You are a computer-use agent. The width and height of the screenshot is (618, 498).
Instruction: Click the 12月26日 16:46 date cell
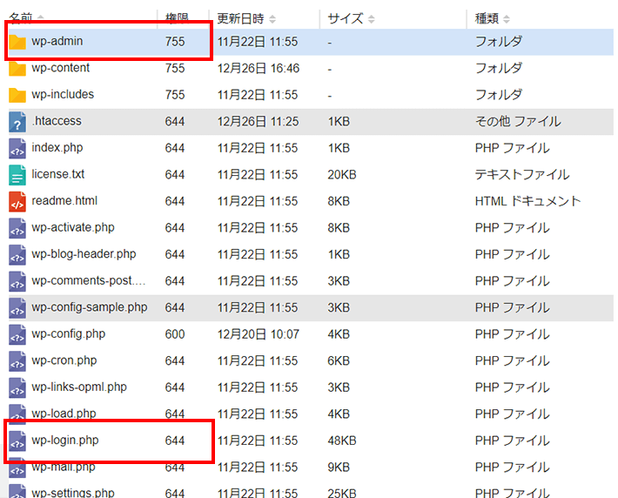point(259,68)
